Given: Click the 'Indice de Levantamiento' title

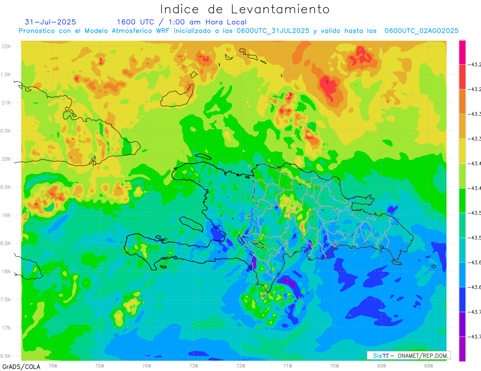Looking at the screenshot, I should tap(245, 9).
